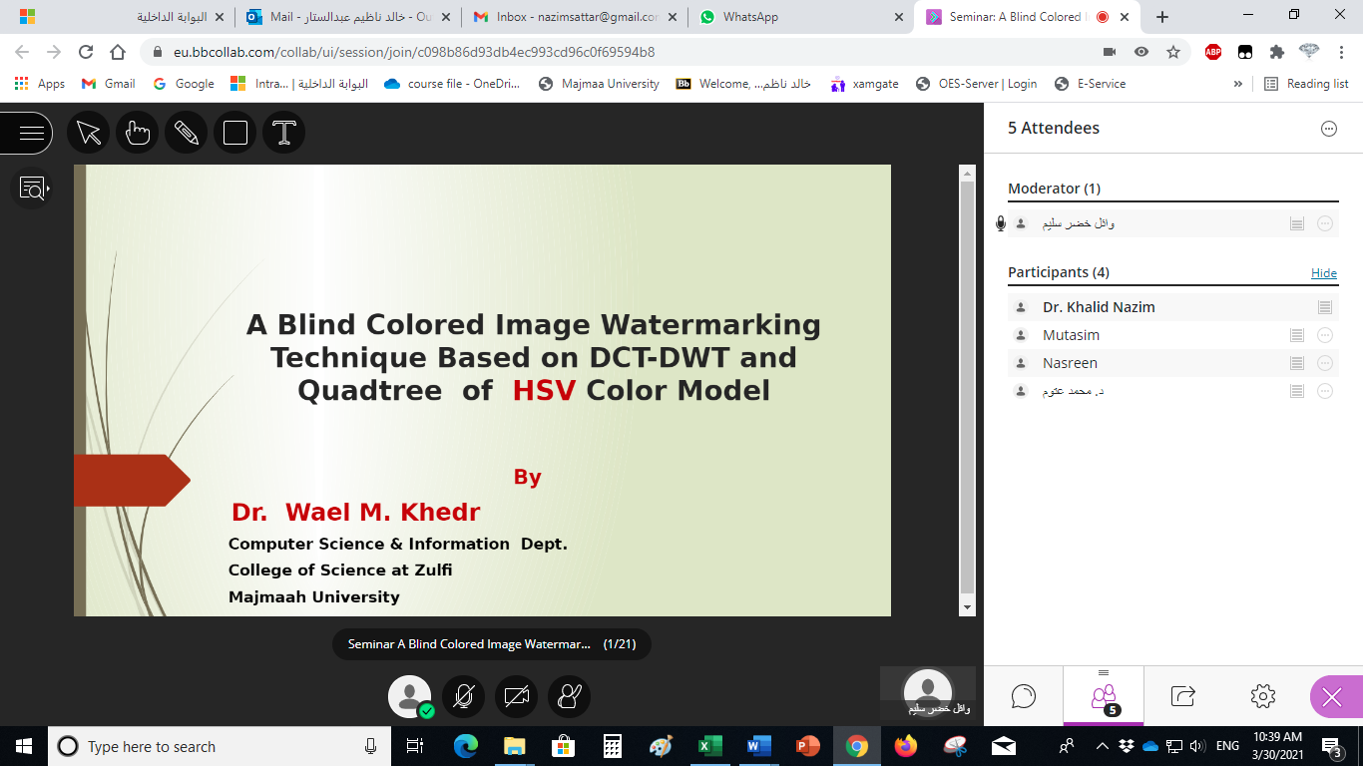This screenshot has height=766, width=1363.
Task: Reload the current page
Action: click(86, 52)
